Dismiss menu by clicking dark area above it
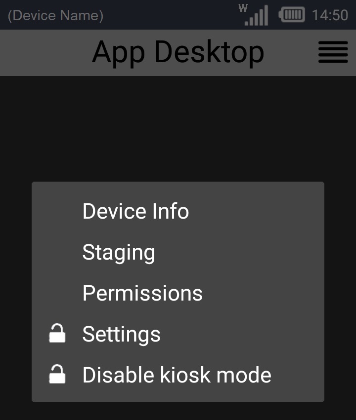 (178, 128)
